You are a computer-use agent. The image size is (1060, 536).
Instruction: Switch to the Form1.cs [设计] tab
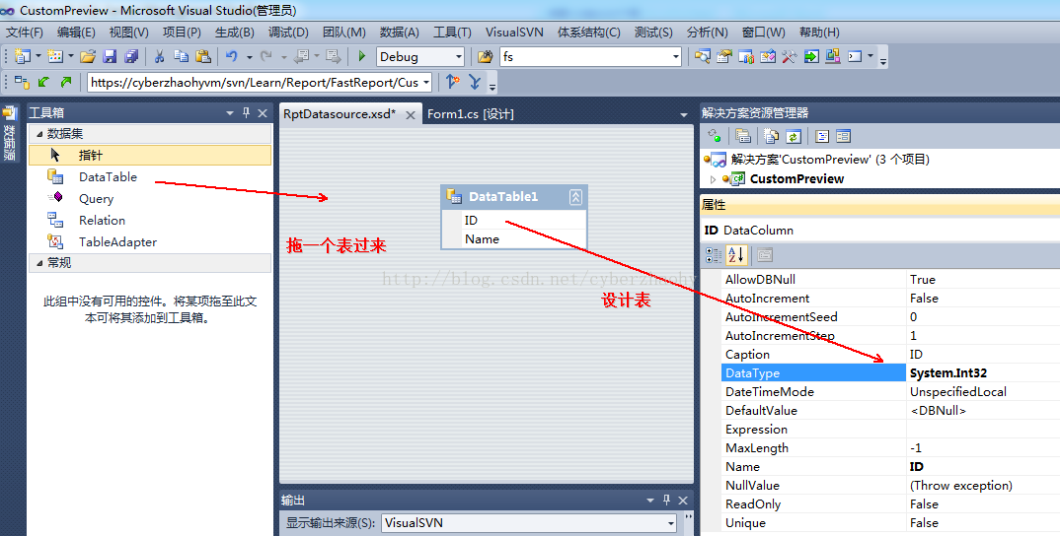pos(470,114)
